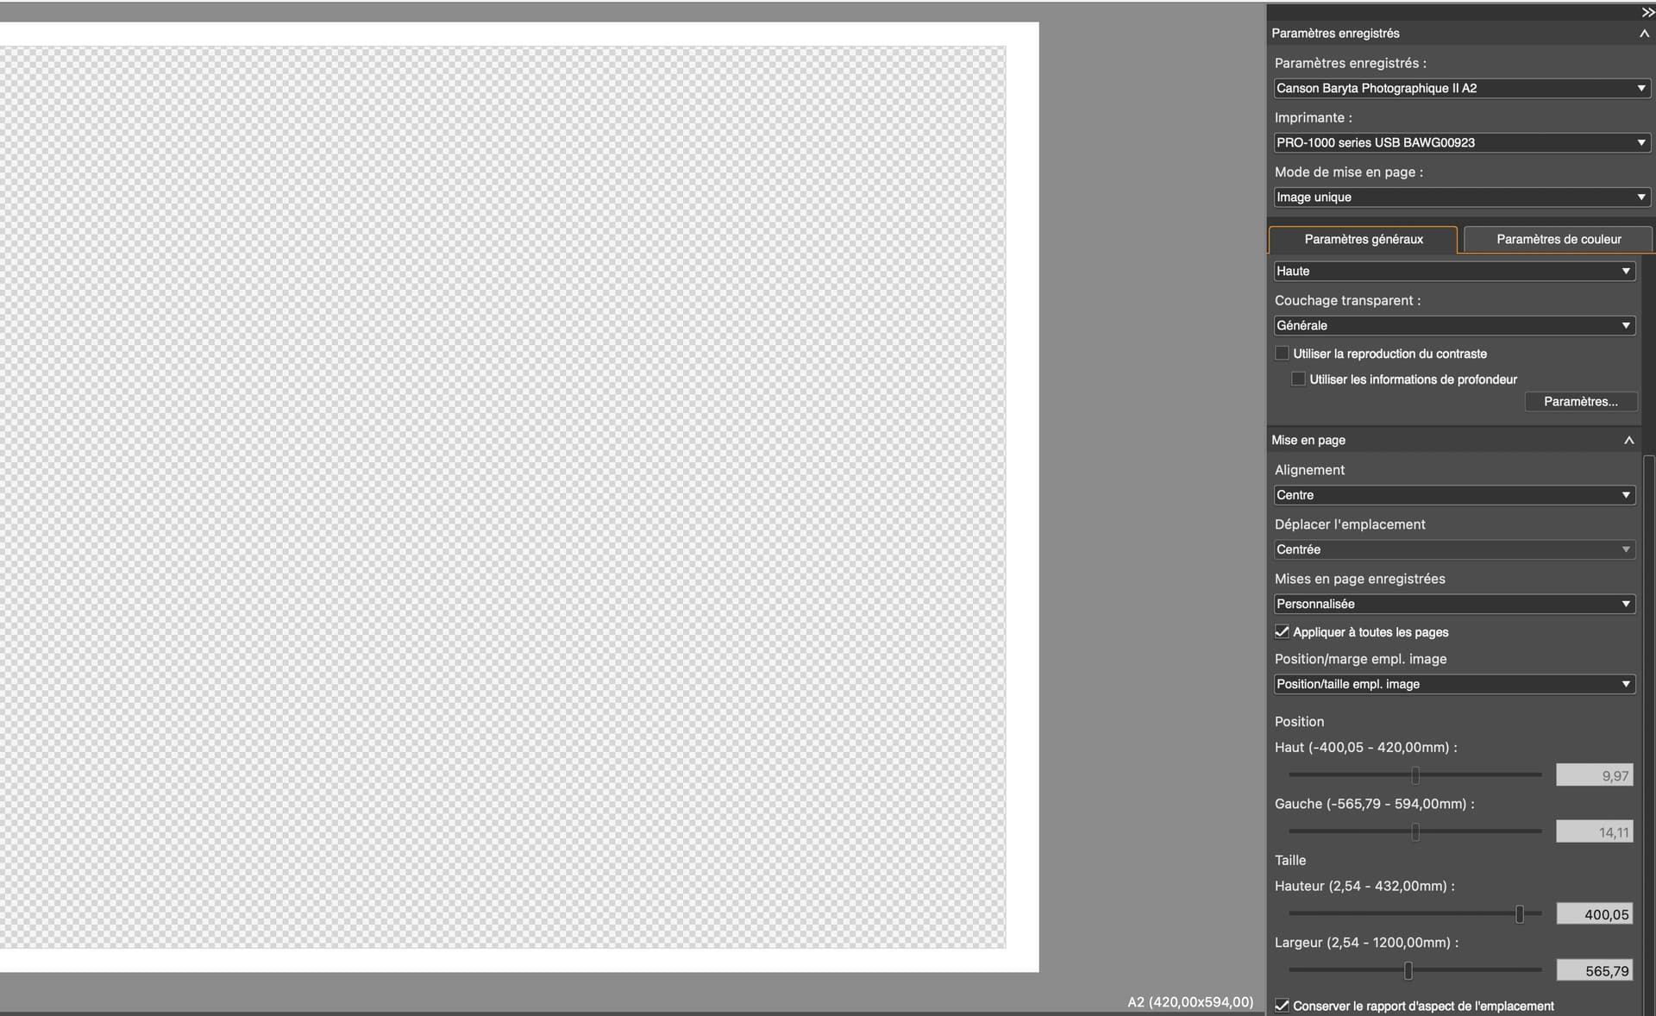This screenshot has width=1656, height=1016.
Task: Toggle Utiliser les informations de profondeur
Action: (1298, 379)
